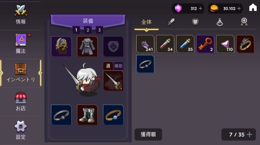Screen dimensions: 260x145
Task: Select the インベントリ sidebar tab
Action: [20, 73]
